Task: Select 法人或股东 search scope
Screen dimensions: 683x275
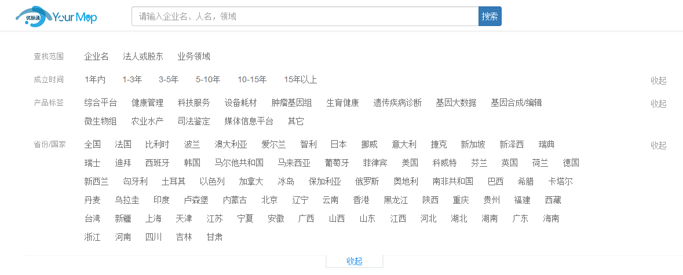Action: click(x=143, y=57)
